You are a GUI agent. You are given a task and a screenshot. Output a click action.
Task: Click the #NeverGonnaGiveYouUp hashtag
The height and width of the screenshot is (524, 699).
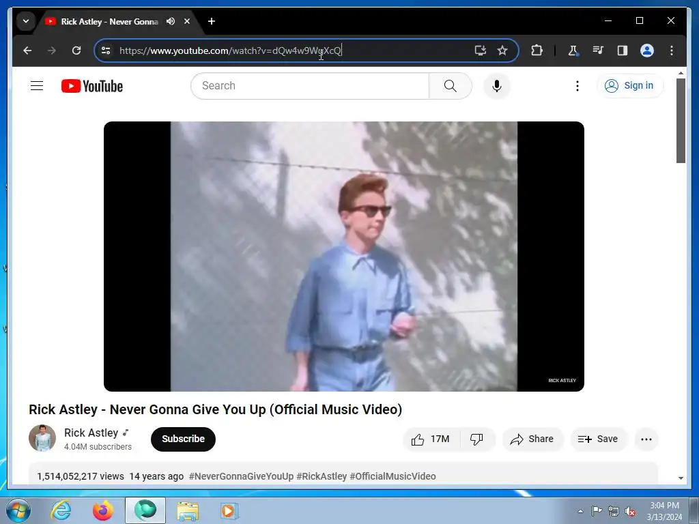241,476
